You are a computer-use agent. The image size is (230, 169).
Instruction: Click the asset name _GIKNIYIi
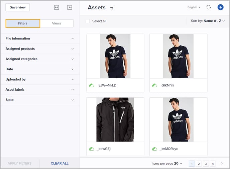(167, 85)
